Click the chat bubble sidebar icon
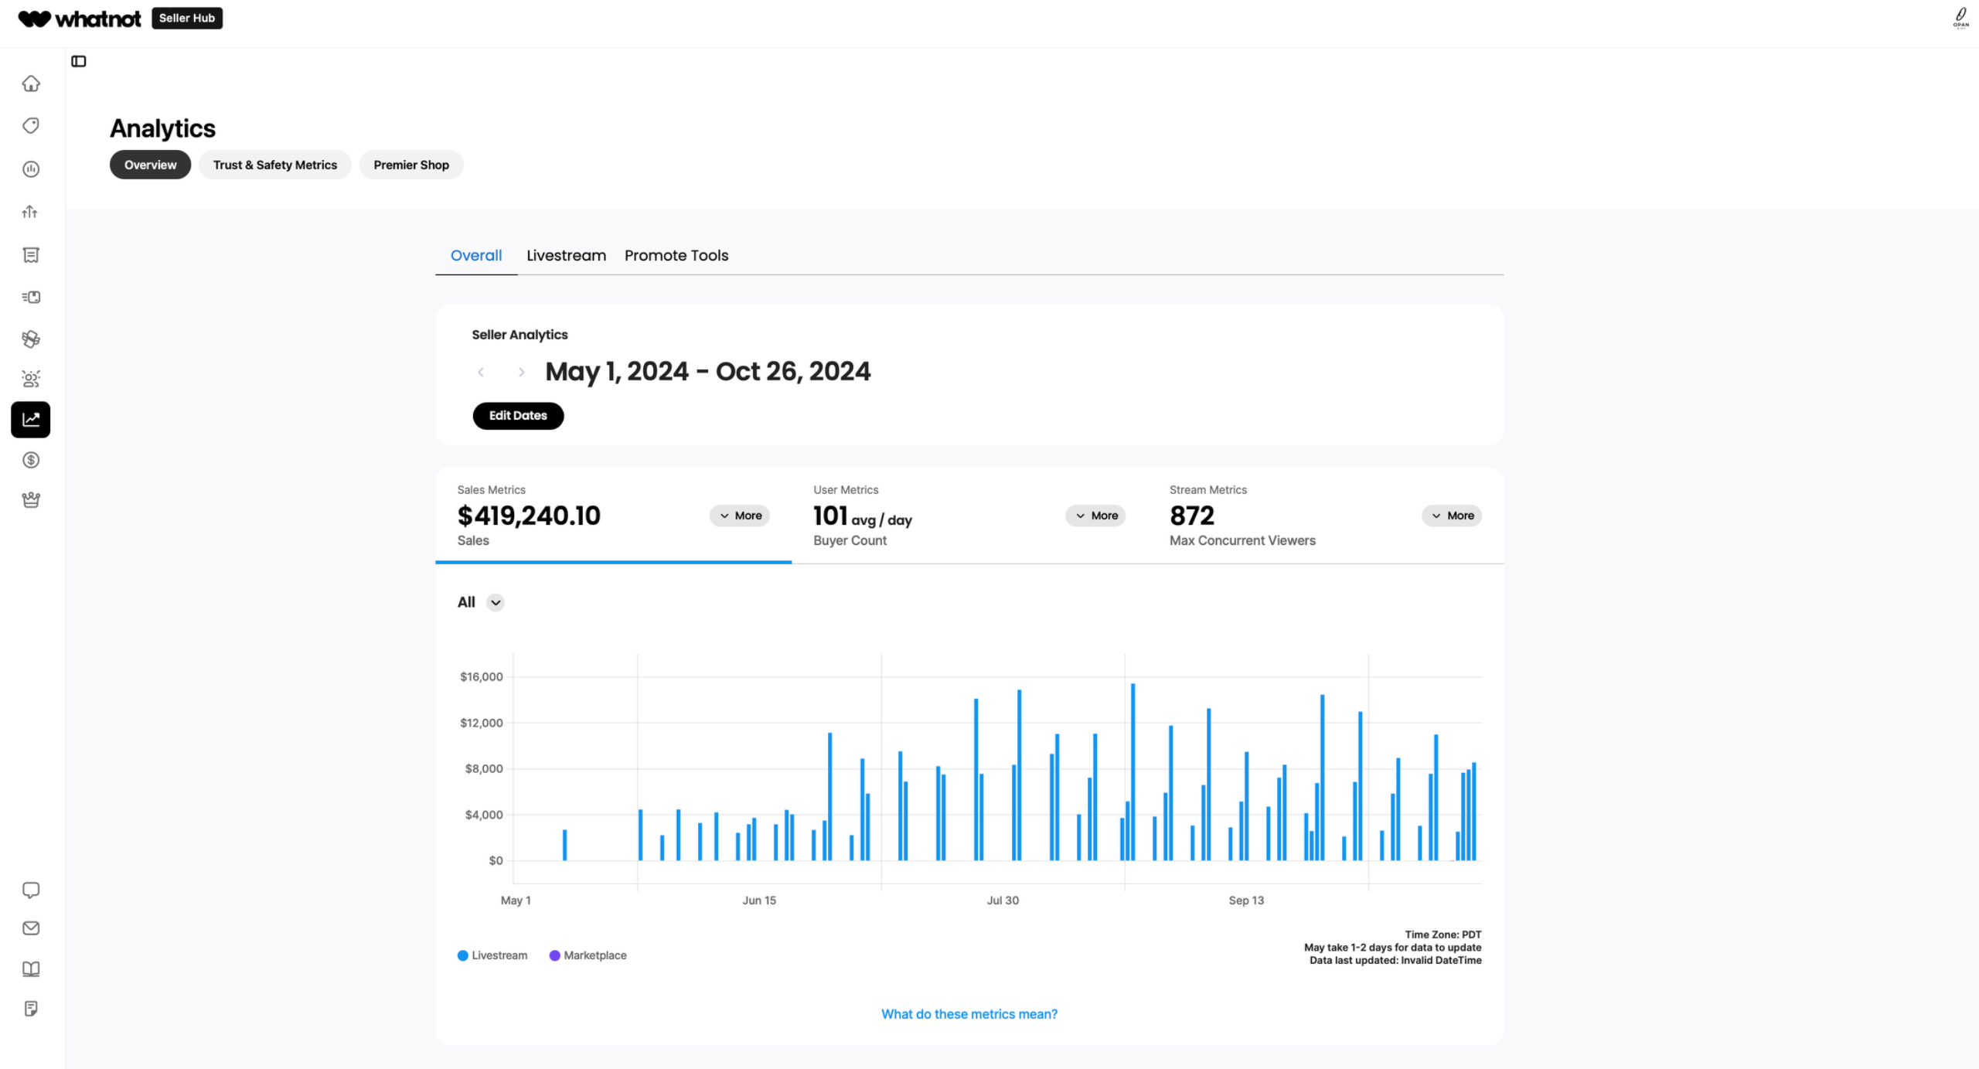The width and height of the screenshot is (1979, 1069). point(31,890)
